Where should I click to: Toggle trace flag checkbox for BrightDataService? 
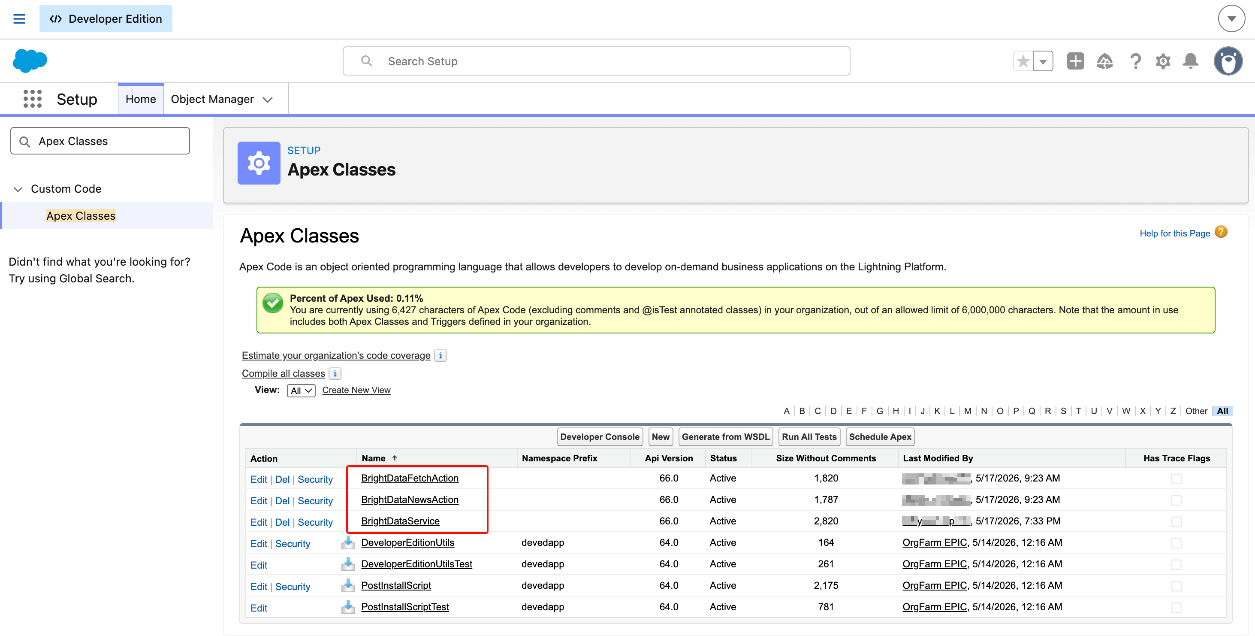(1176, 521)
